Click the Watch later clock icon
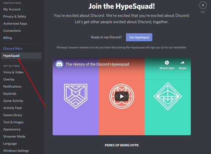 (x=167, y=63)
